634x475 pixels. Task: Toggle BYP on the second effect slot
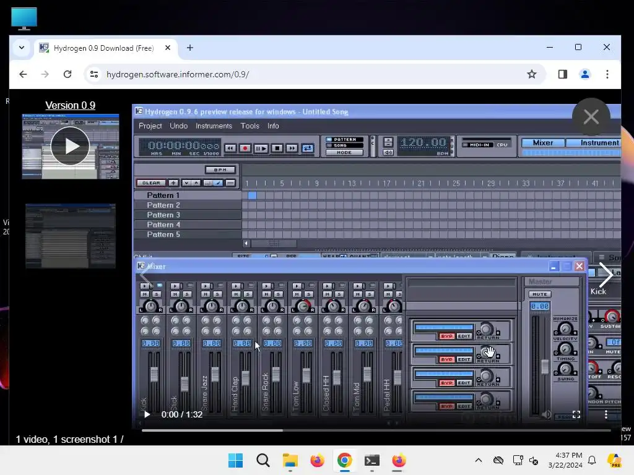tap(446, 359)
